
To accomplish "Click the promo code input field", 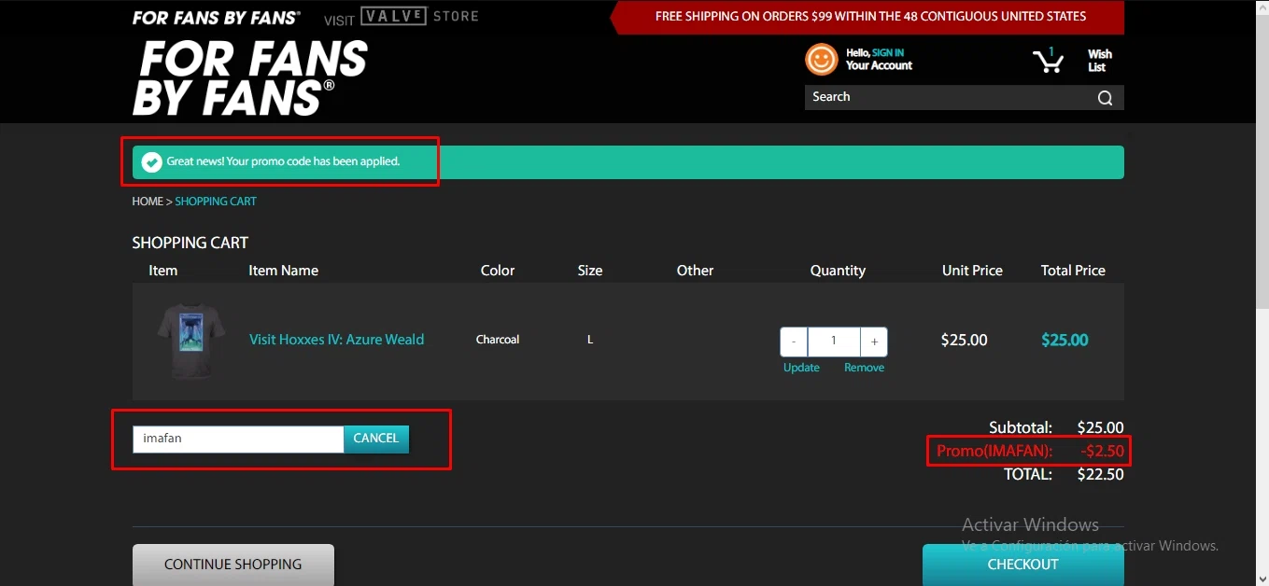I will pos(238,439).
